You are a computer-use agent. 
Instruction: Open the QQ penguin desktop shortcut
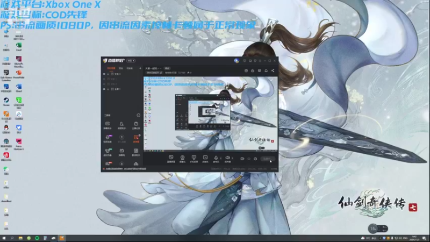(6, 129)
